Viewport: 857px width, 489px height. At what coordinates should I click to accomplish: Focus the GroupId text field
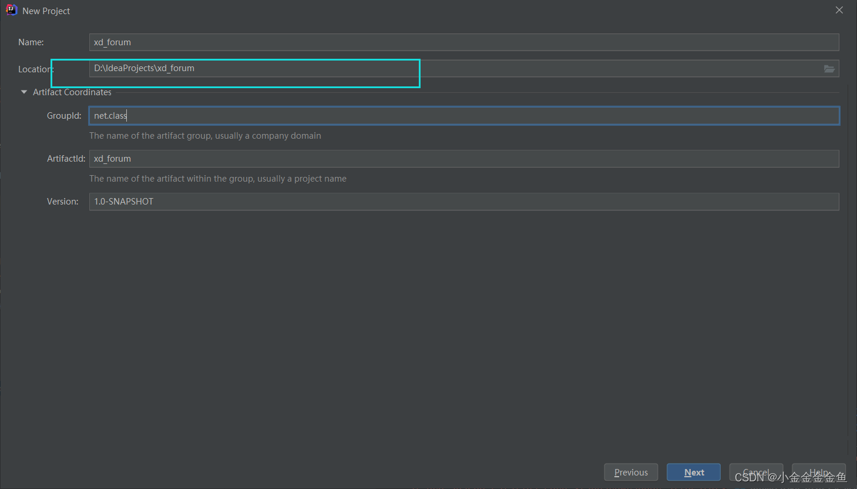point(464,116)
